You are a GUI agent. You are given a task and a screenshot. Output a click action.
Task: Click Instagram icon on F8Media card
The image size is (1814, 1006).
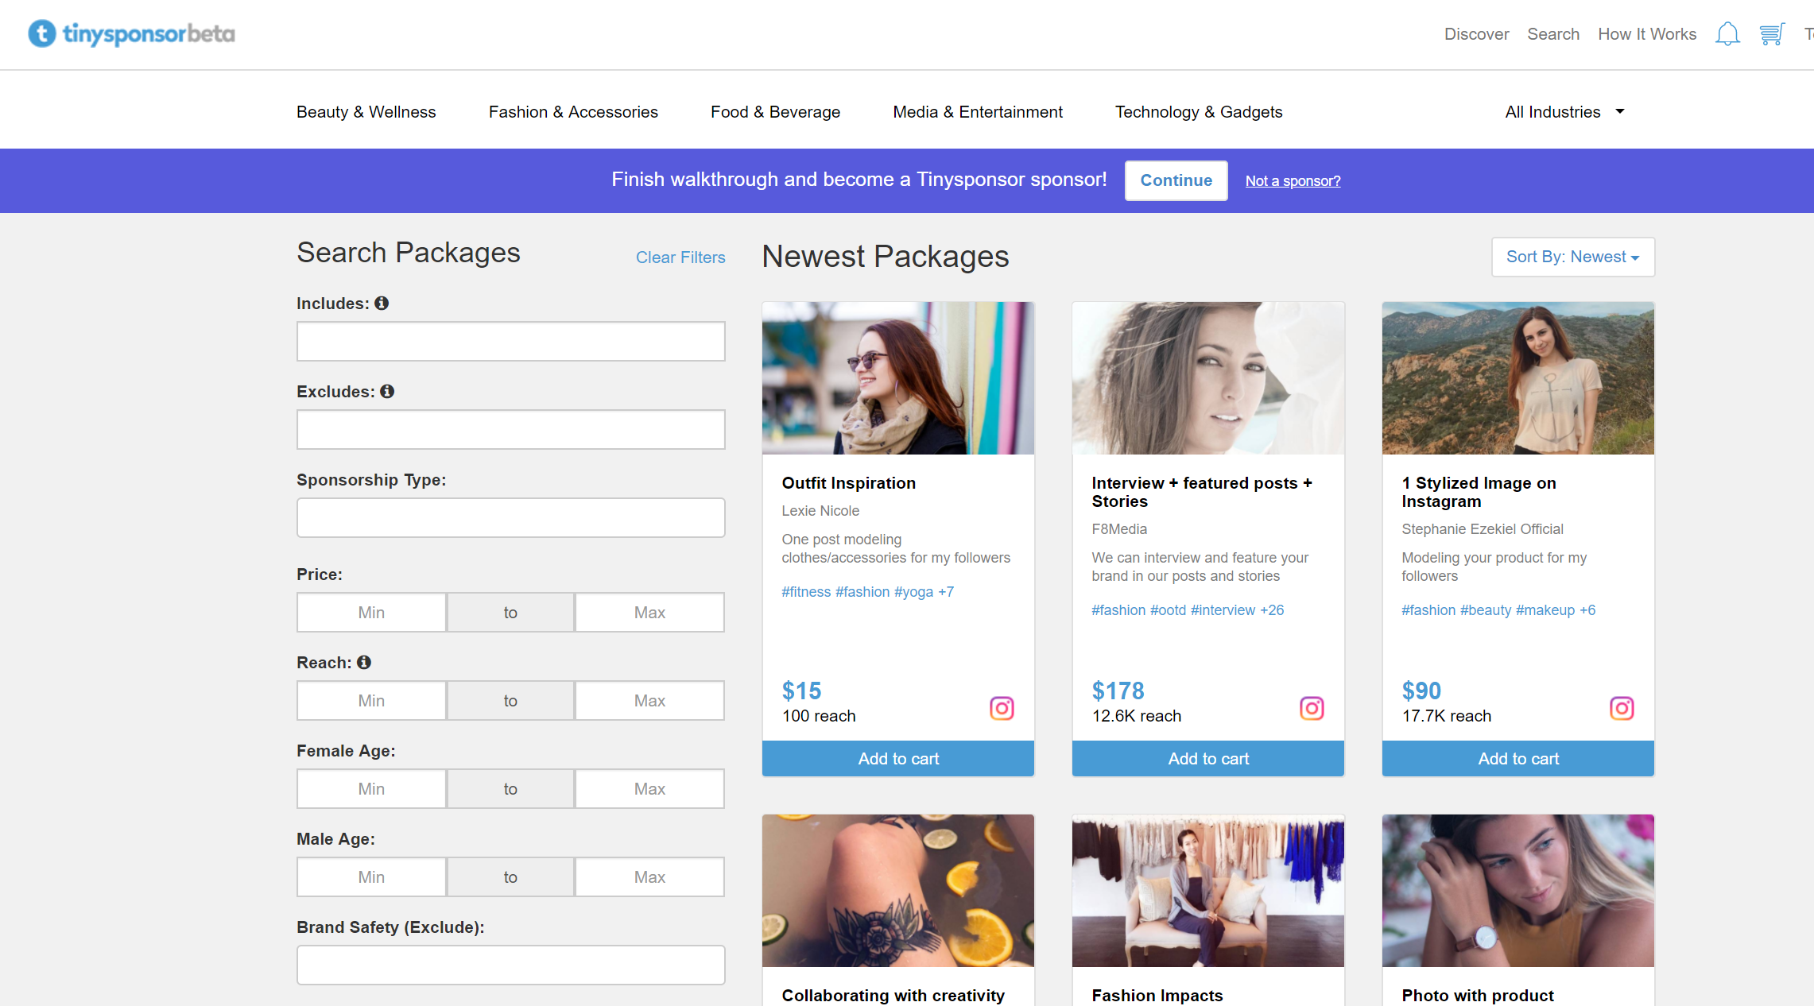(x=1312, y=708)
